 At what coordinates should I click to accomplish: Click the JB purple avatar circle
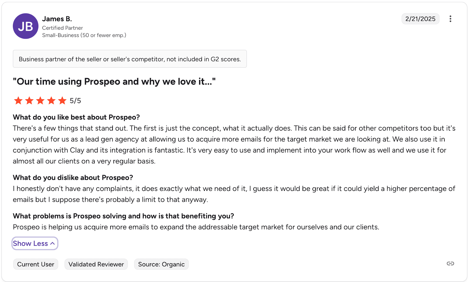26,26
